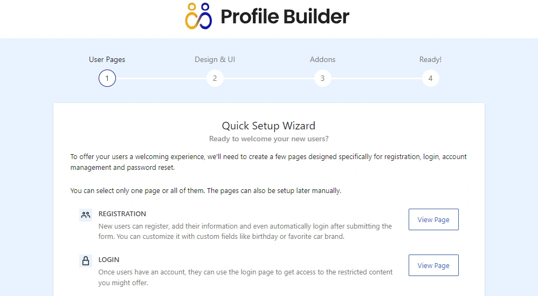
Task: Jump to step 3 circle
Action: click(322, 78)
